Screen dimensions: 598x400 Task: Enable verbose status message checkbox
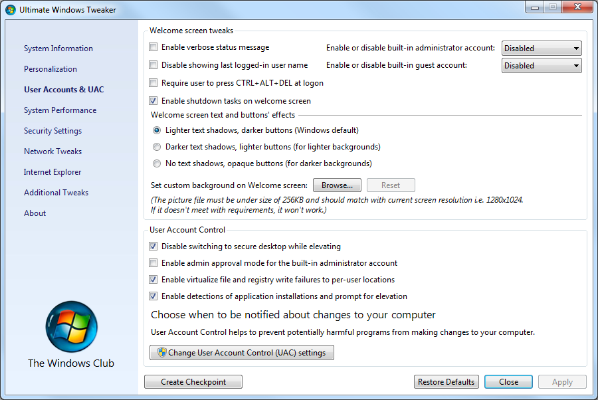(153, 47)
